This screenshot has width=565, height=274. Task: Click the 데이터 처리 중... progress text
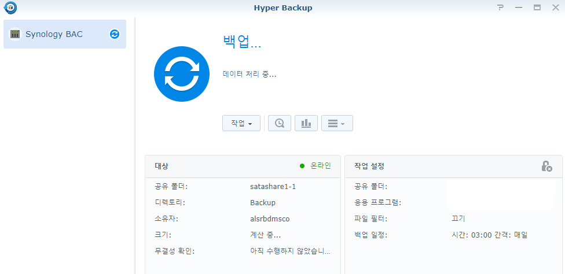pos(250,75)
